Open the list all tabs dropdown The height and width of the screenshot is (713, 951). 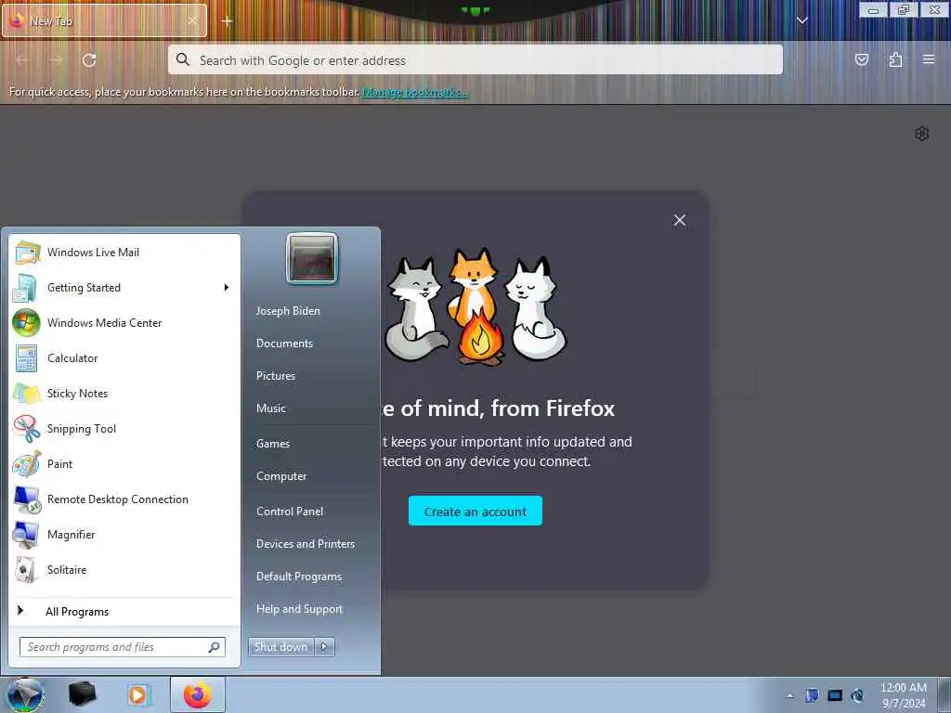point(801,20)
